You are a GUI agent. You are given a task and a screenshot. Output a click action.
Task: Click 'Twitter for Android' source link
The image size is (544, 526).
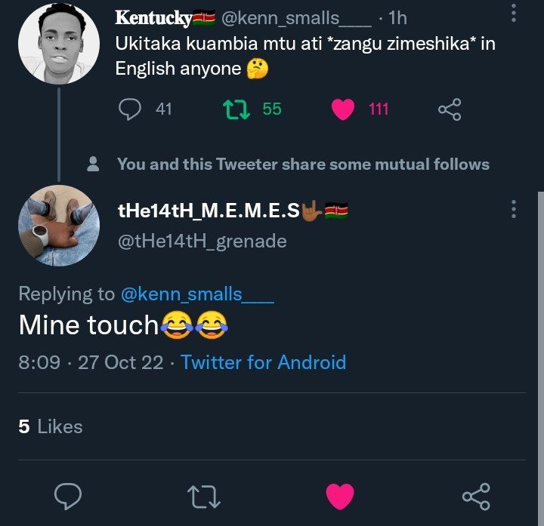264,362
